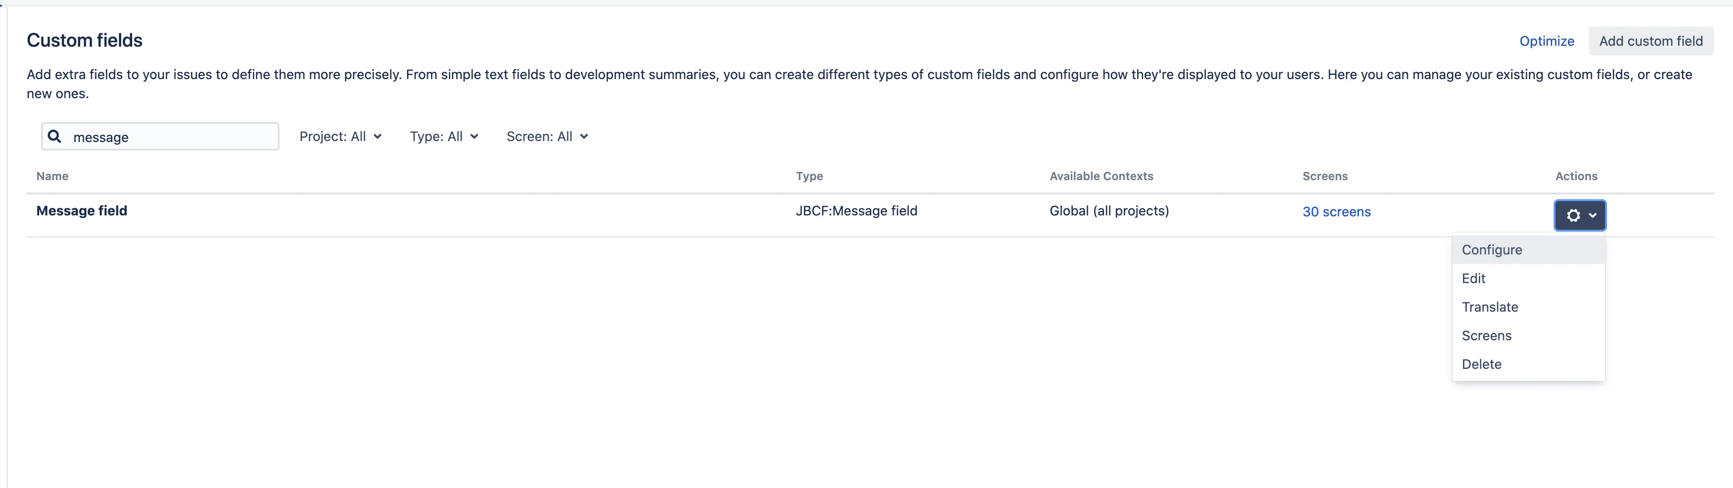Screen dimensions: 1733x488
Task: Focus the custom field search box
Action: click(x=160, y=136)
